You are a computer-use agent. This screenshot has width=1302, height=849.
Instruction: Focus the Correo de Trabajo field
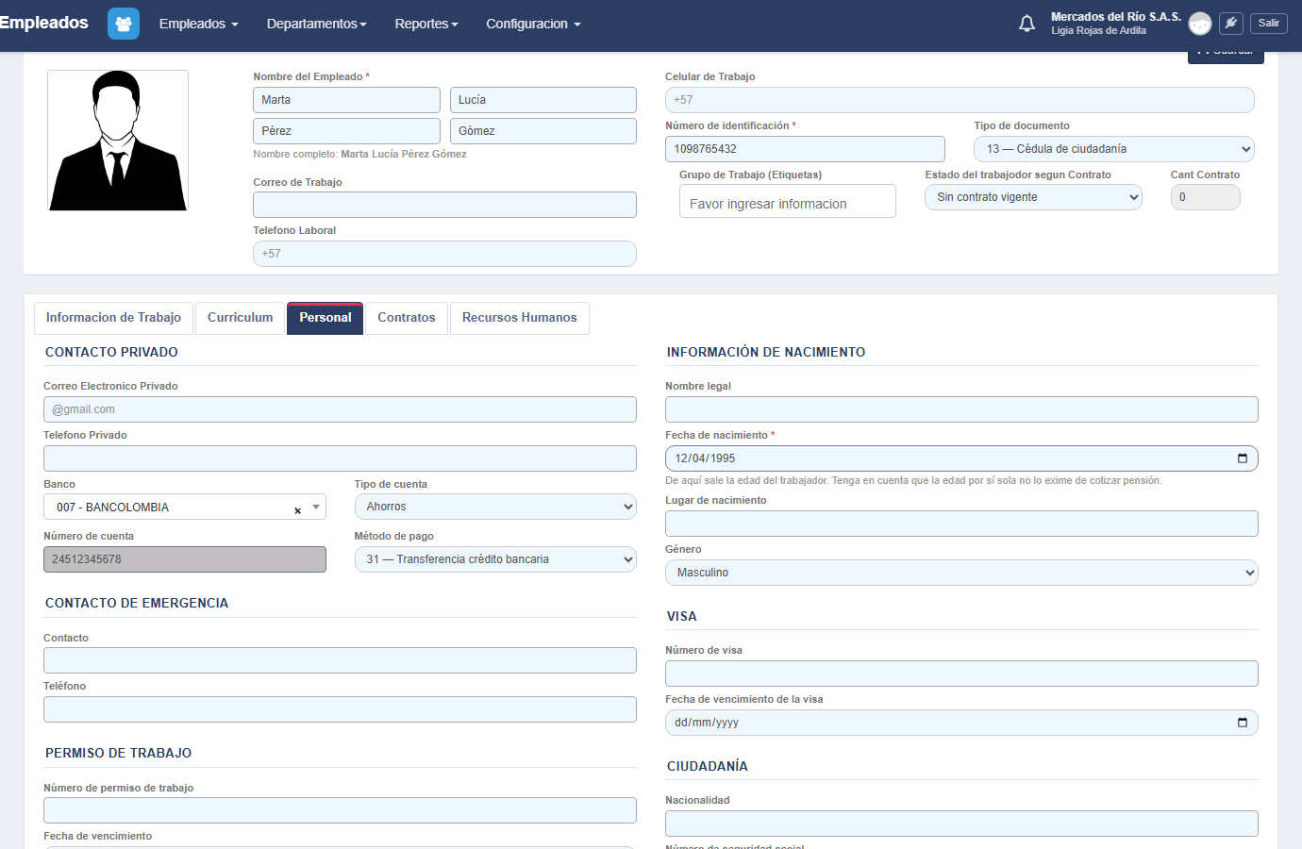[x=444, y=205]
